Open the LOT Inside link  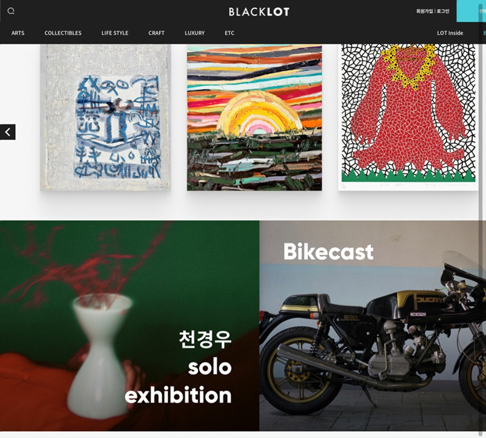pos(450,33)
